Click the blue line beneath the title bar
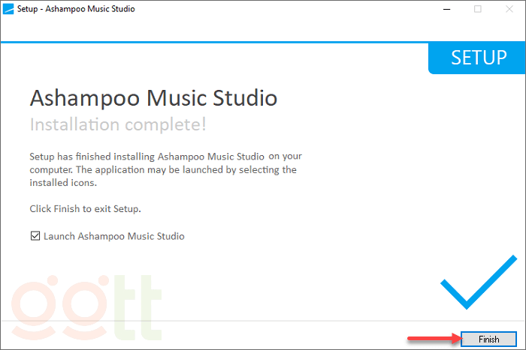The width and height of the screenshot is (526, 350). click(x=225, y=42)
